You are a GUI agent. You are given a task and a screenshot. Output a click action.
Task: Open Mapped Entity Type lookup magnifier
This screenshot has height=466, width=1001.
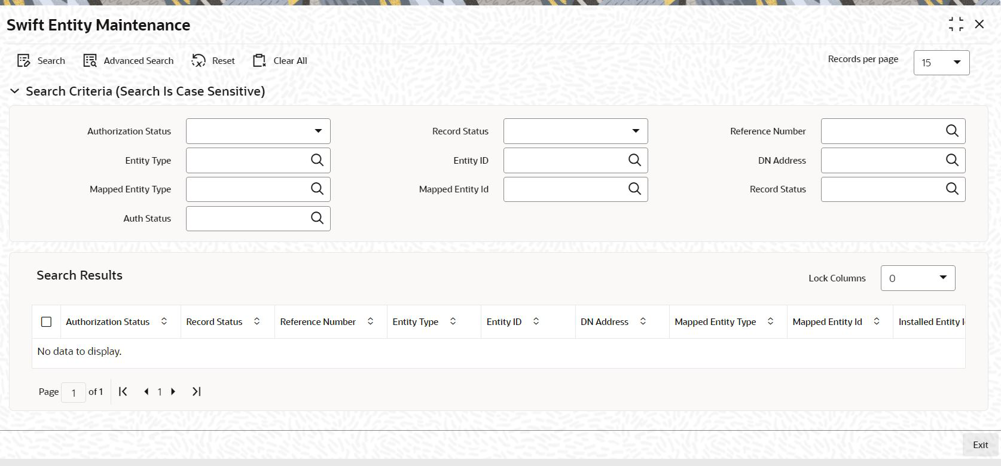(317, 189)
